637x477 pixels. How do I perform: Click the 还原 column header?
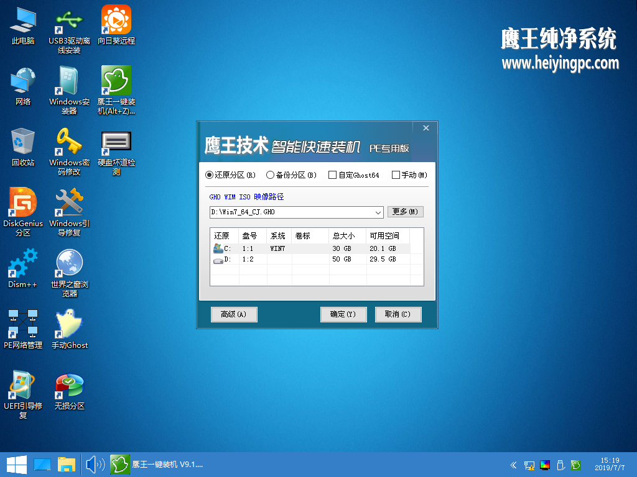tap(225, 235)
